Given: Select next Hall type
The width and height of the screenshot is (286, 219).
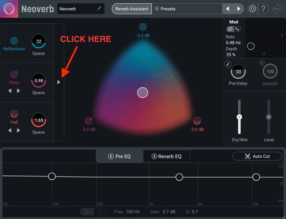Looking at the screenshot, I should point(18,130).
